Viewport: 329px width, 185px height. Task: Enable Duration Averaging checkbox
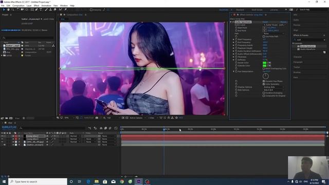[264, 93]
